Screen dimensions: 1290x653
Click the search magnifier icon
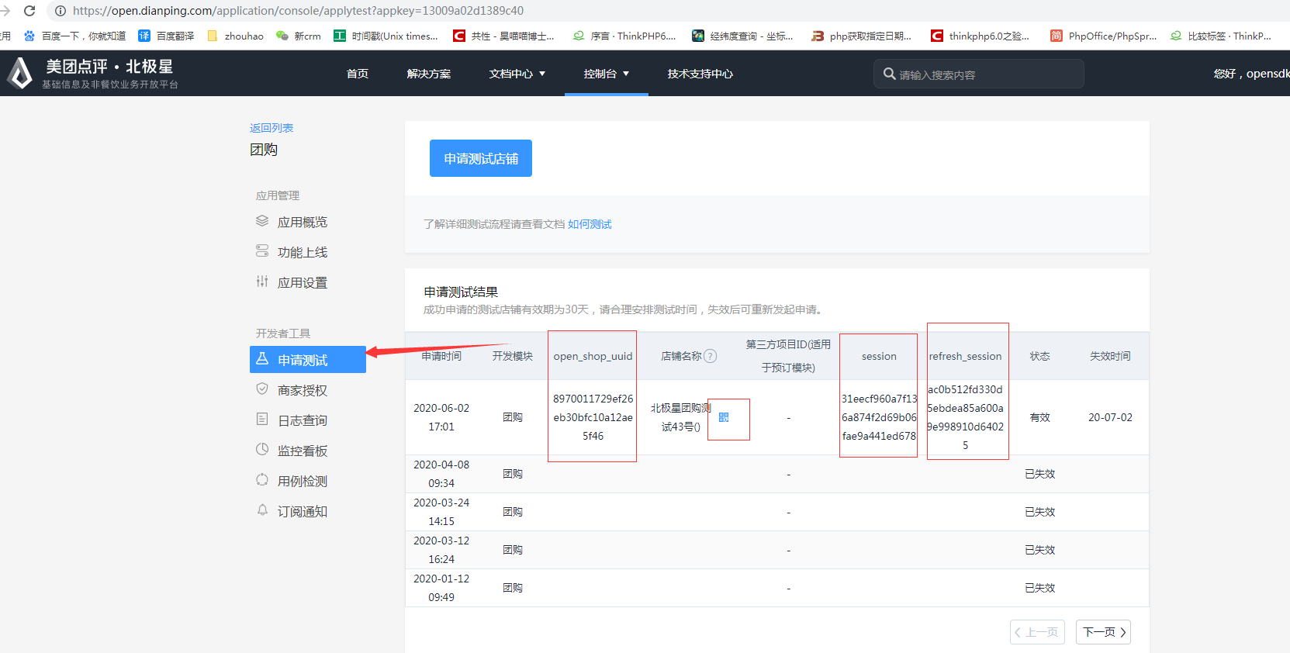click(x=889, y=74)
